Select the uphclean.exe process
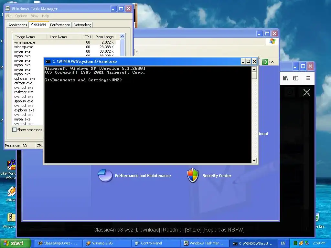Viewport: 331px width, 248px height. 25,78
